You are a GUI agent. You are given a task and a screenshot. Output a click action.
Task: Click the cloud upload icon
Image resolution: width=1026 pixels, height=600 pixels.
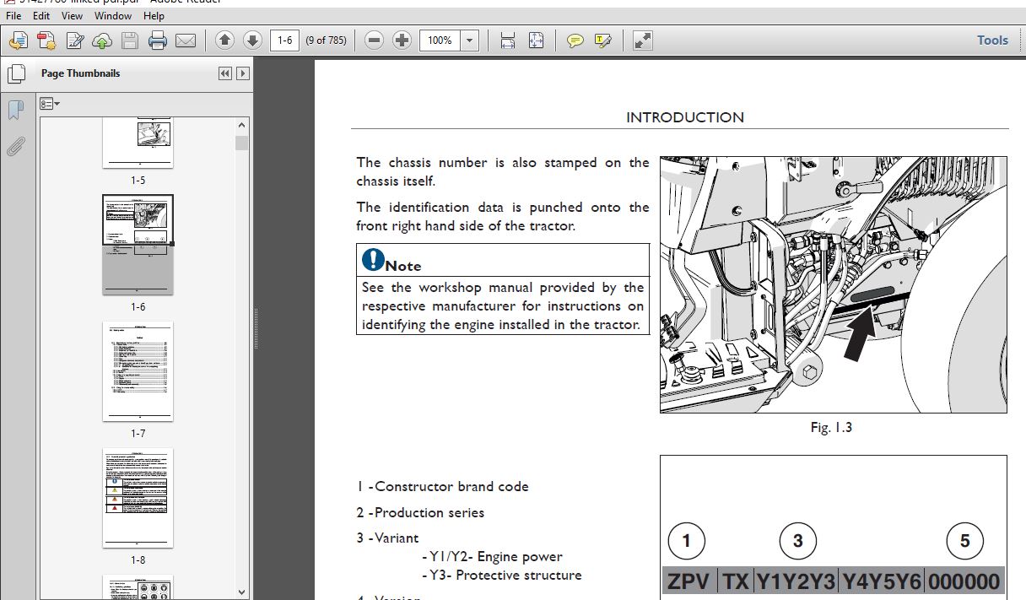(x=101, y=40)
